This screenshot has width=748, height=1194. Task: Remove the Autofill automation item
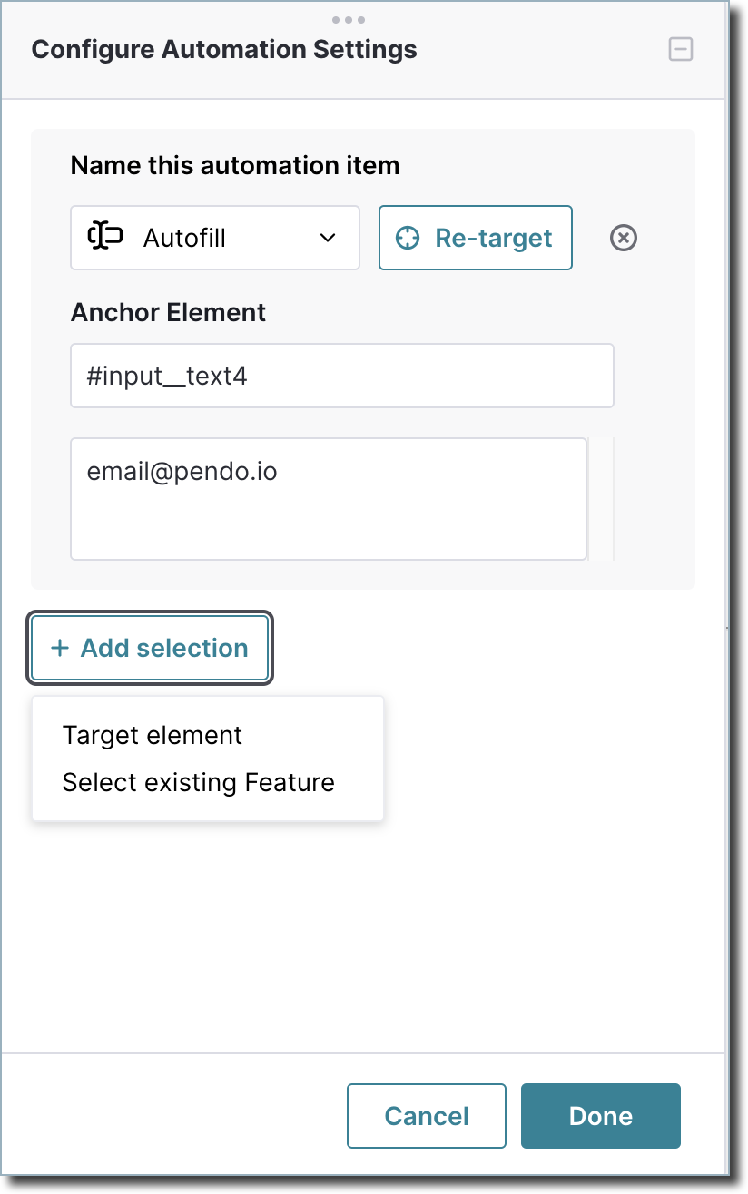[x=623, y=238]
